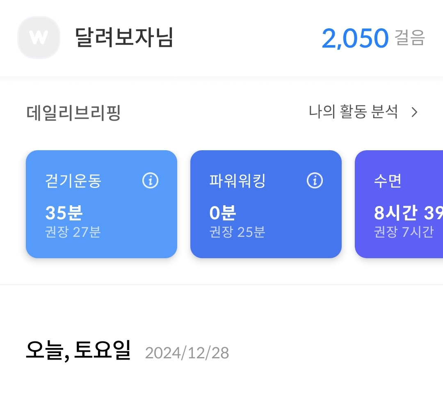Screen dimensions: 443x401
Task: Select the 2024/12/28 date label
Action: tap(187, 353)
